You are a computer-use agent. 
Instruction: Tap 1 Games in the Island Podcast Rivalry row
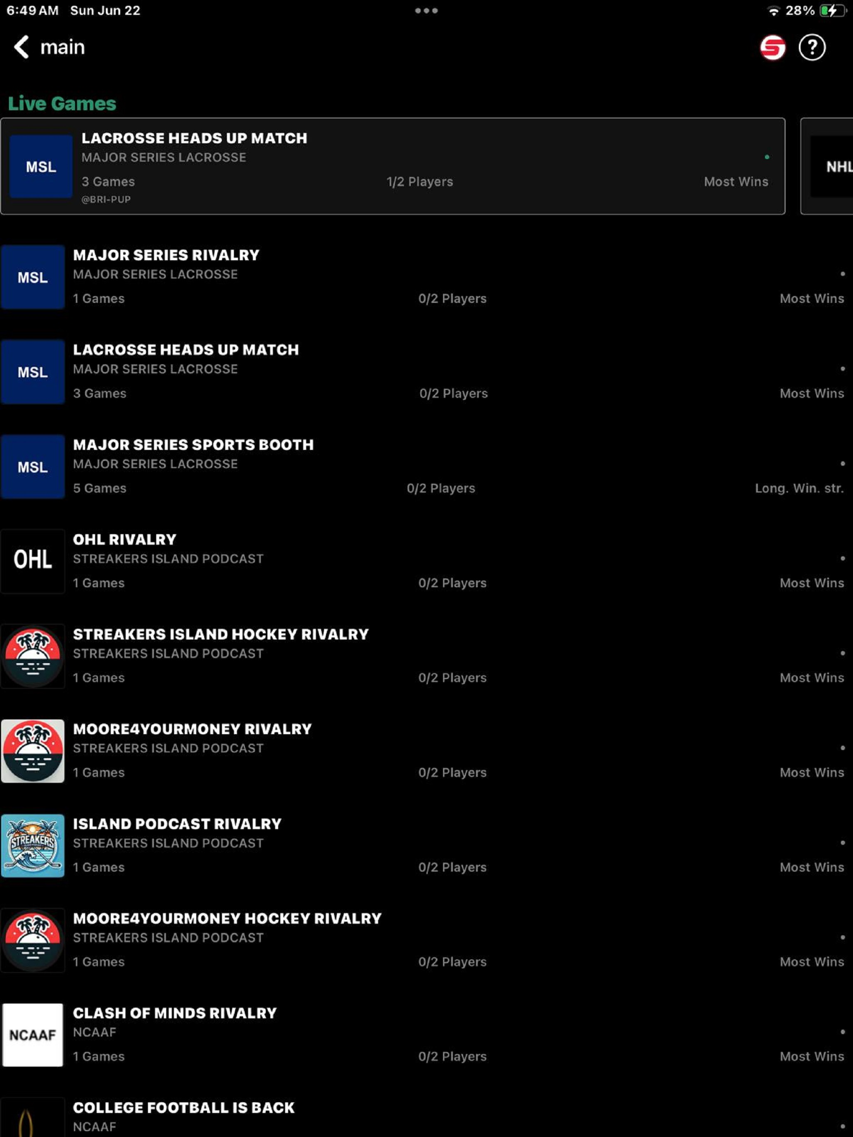click(x=99, y=867)
